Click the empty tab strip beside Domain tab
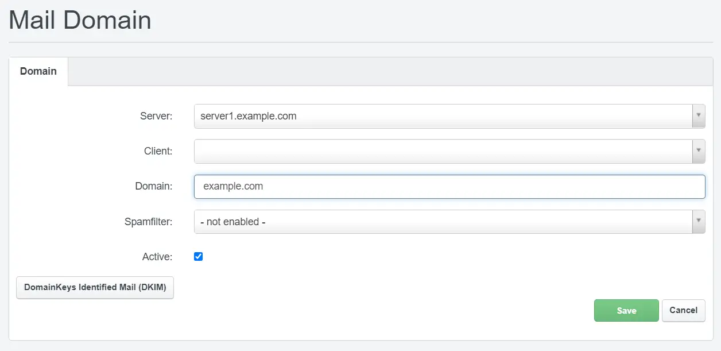The height and width of the screenshot is (351, 721). point(390,72)
